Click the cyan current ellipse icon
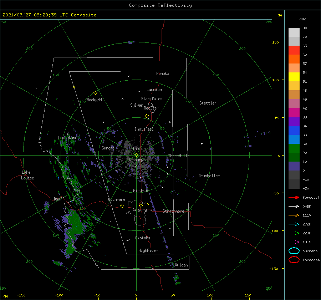 coord(294,251)
